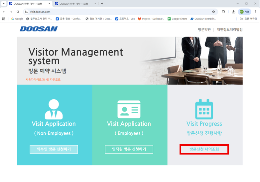The width and height of the screenshot is (260, 182).
Task: Click the person icon for Non-Employees
Action: point(54,109)
